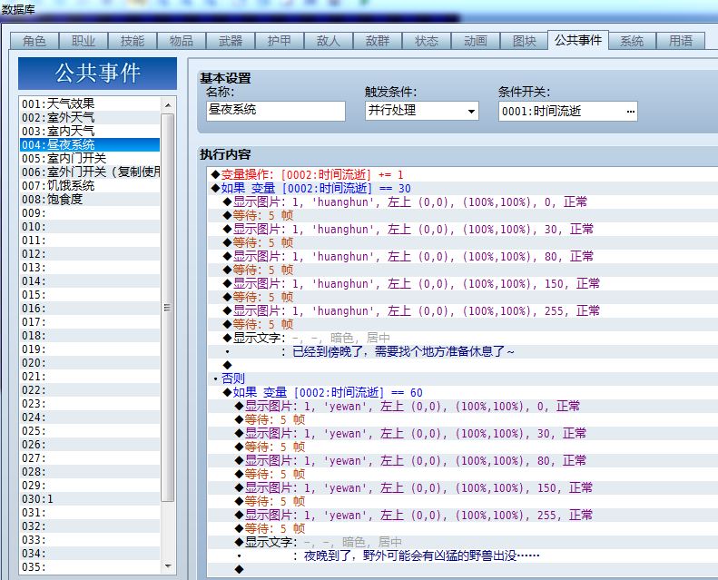
Task: Switch to the 图块 tab
Action: coord(525,41)
